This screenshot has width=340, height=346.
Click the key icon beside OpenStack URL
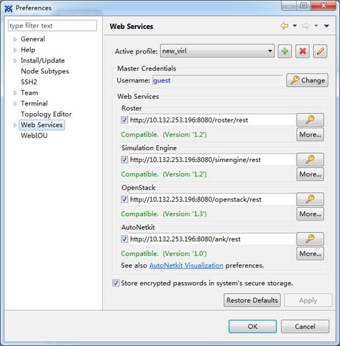pos(311,199)
